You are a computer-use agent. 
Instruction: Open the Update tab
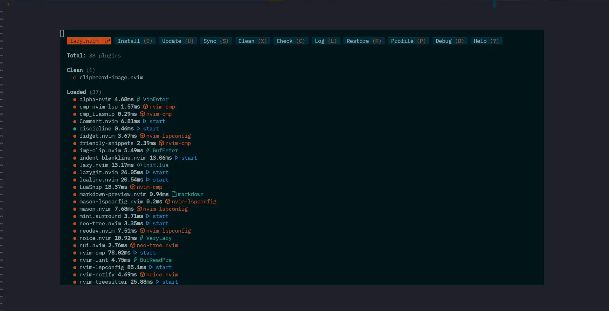pos(177,41)
